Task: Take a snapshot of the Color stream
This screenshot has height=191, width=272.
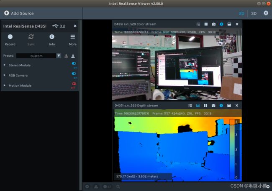Action: [x=214, y=24]
